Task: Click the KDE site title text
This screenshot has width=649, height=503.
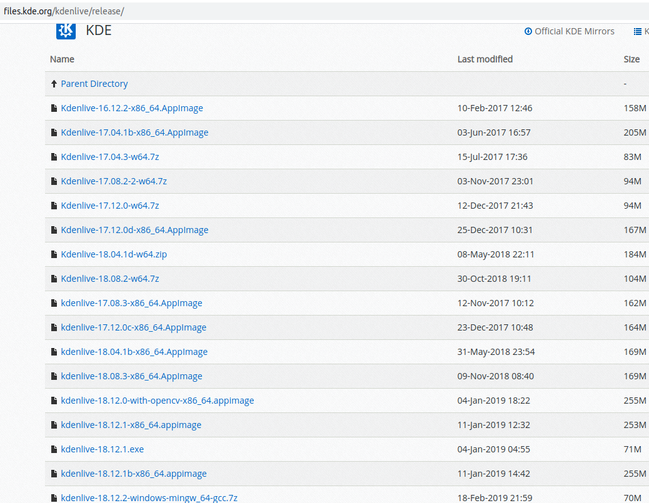Action: 99,31
